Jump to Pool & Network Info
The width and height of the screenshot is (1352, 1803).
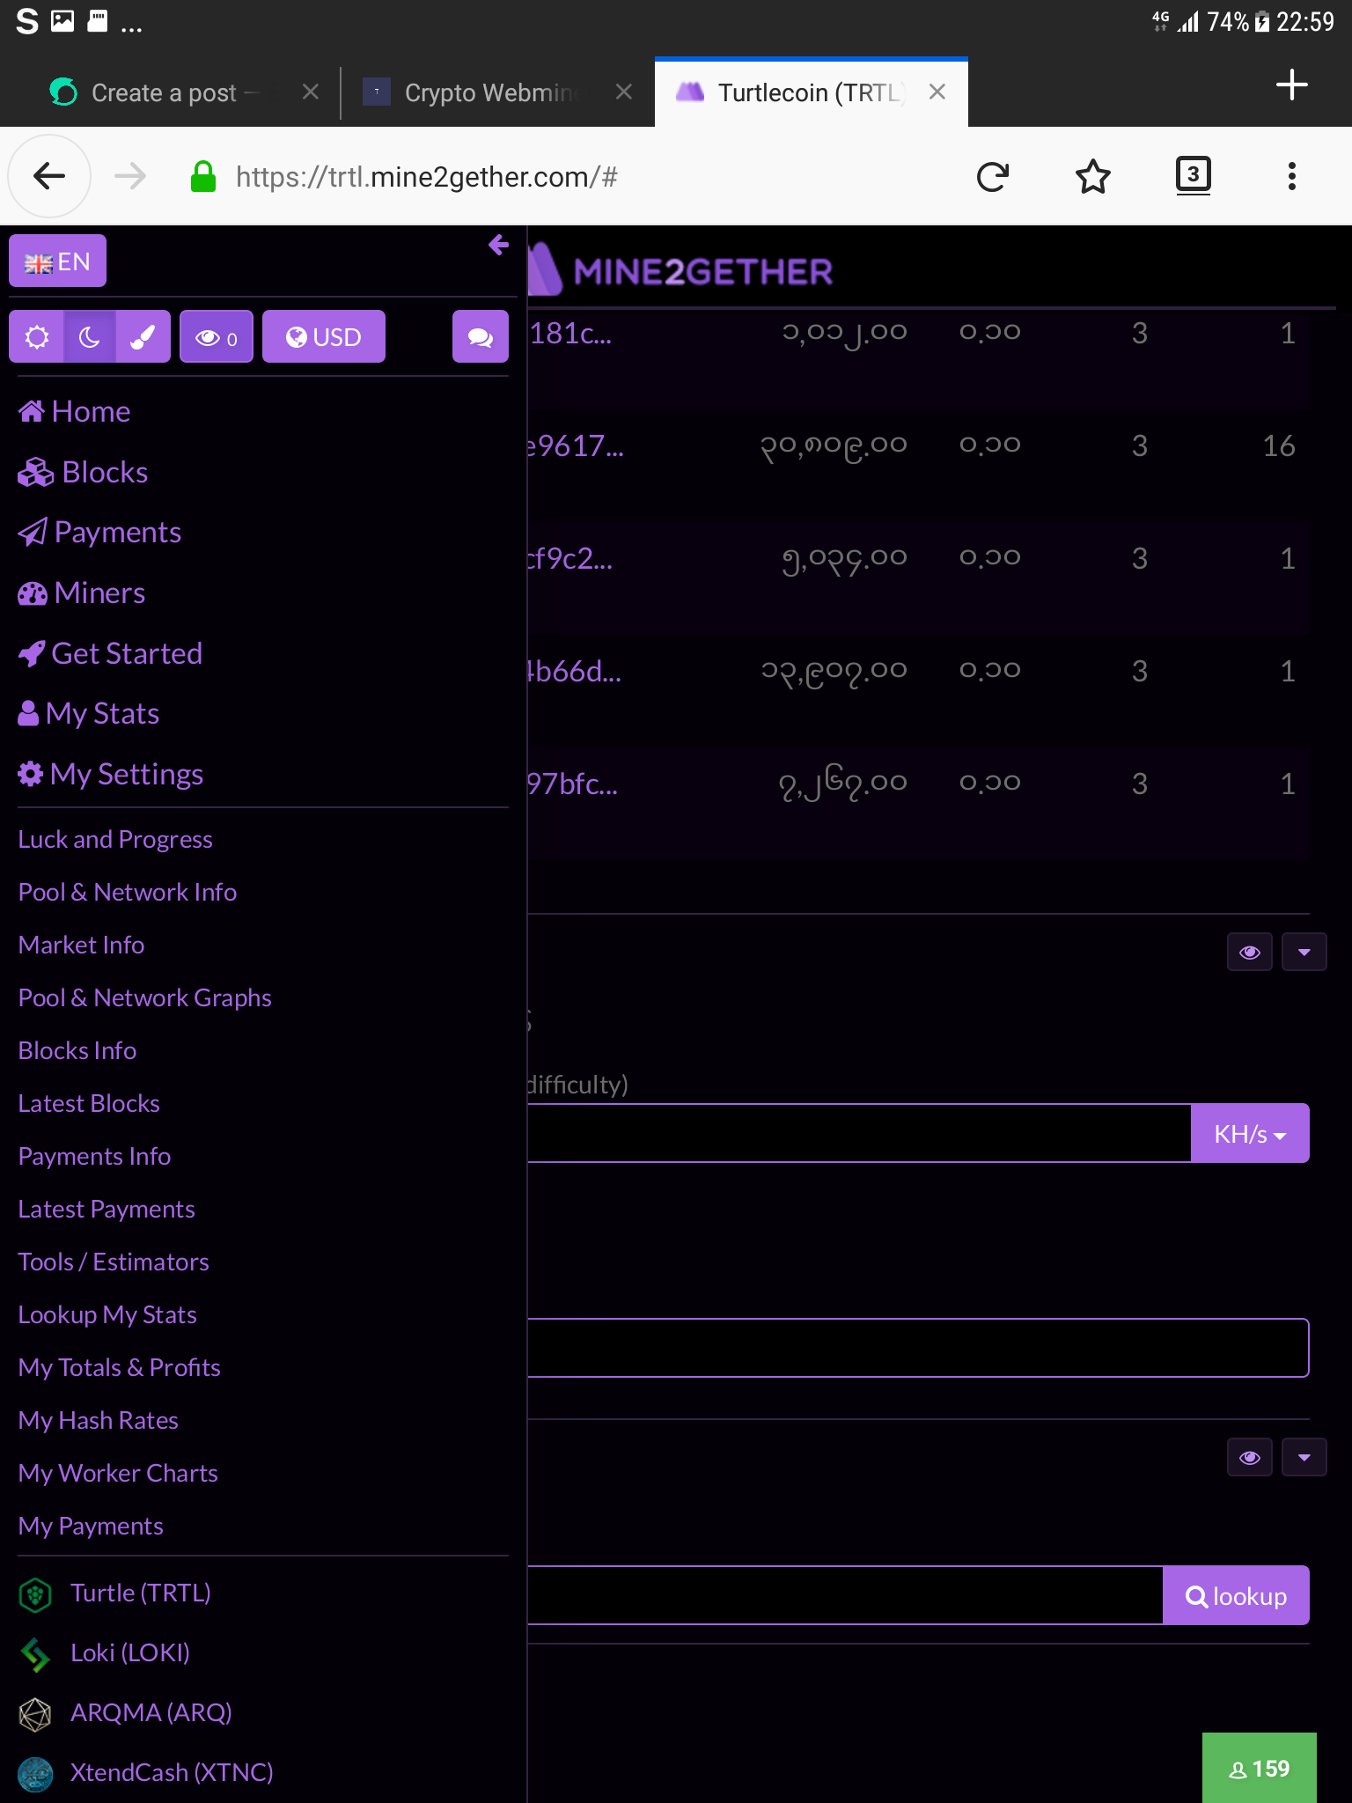[x=128, y=892]
